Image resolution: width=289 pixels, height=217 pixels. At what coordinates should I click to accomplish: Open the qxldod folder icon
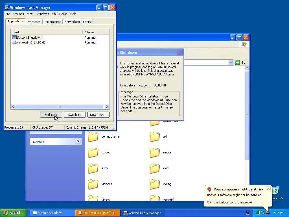(93, 153)
